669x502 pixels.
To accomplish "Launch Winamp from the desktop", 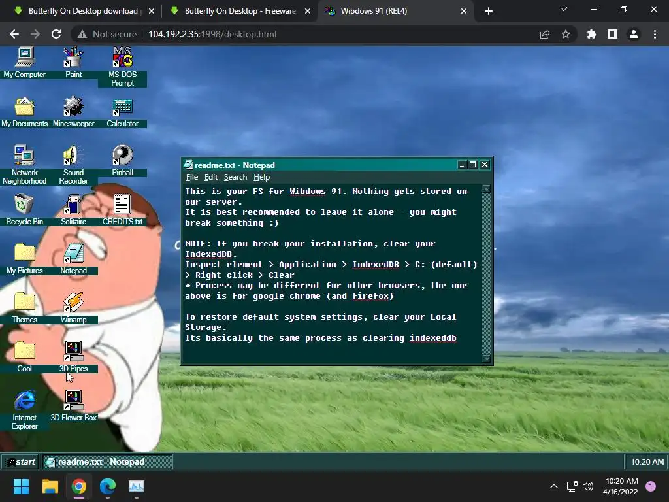I will point(73,309).
